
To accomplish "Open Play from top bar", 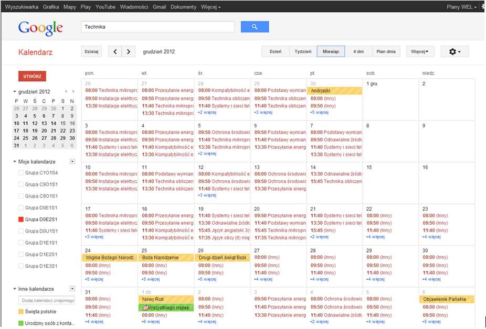I will point(86,7).
